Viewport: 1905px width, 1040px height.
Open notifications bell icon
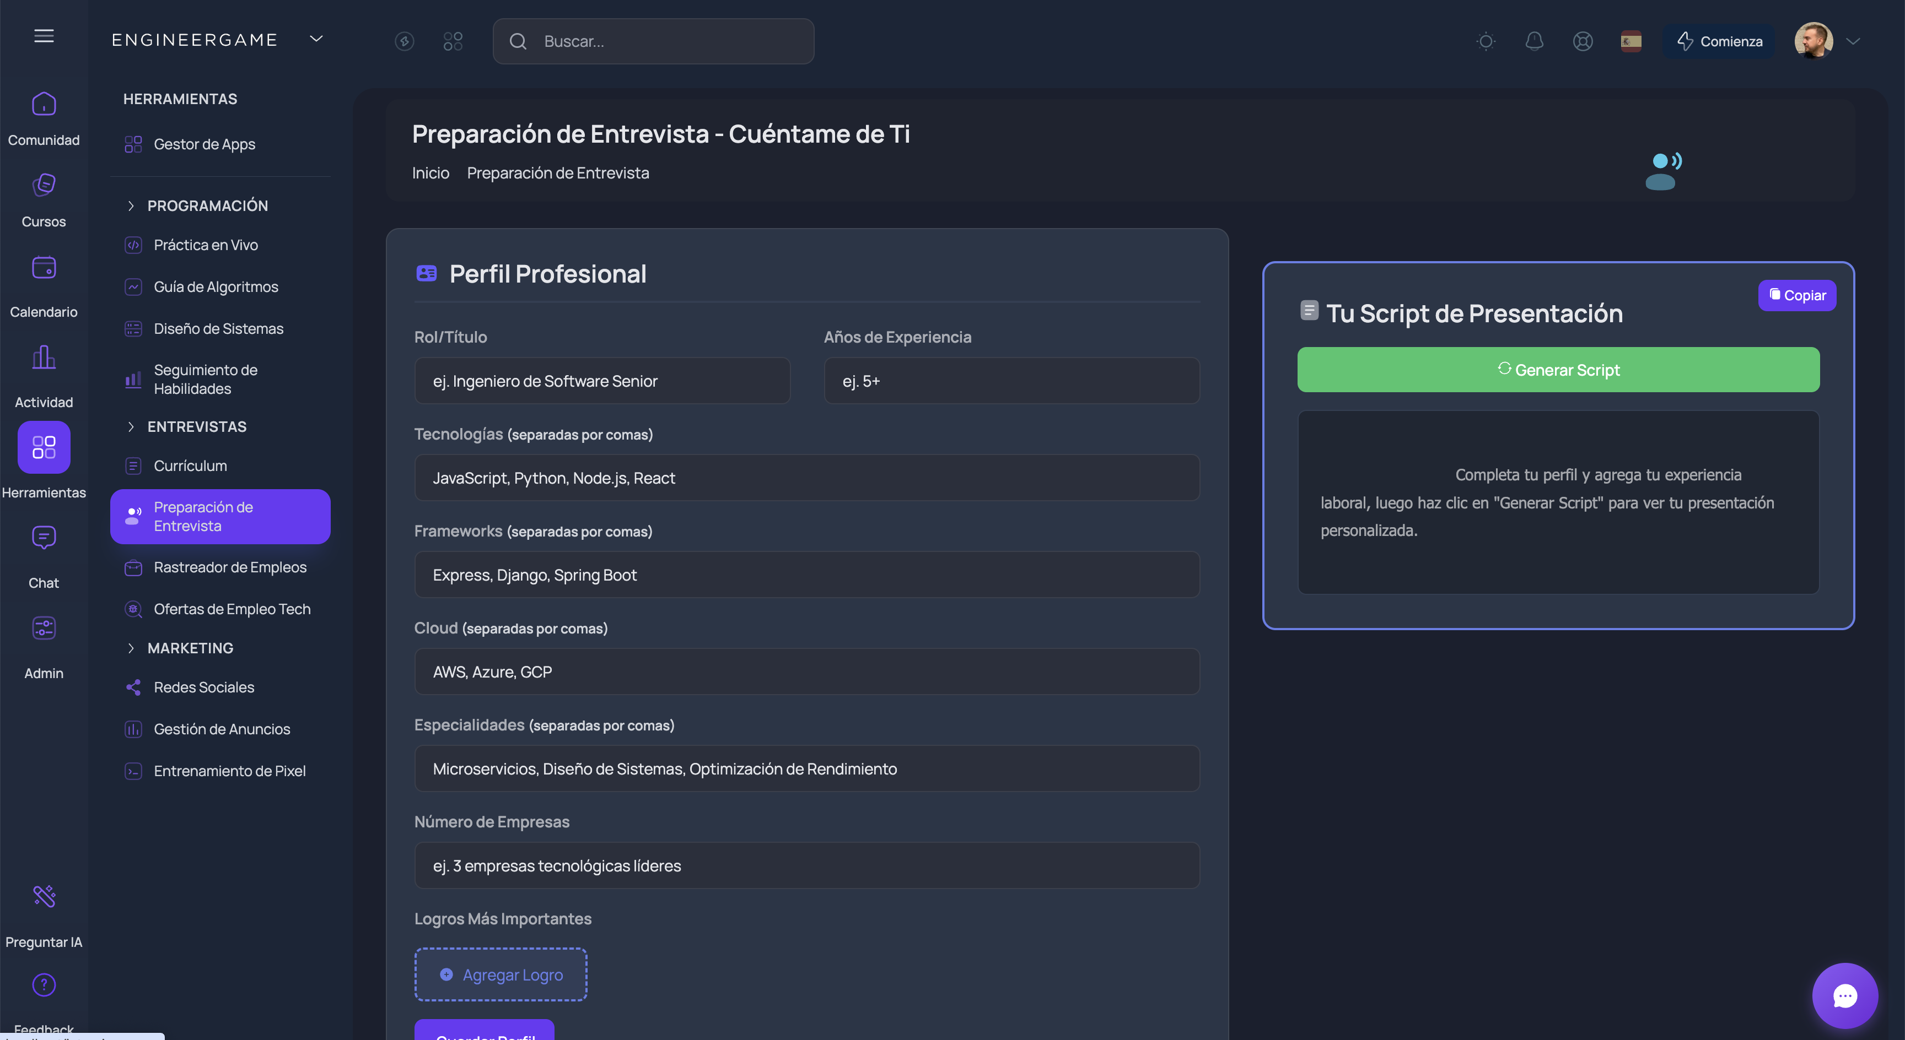point(1534,41)
